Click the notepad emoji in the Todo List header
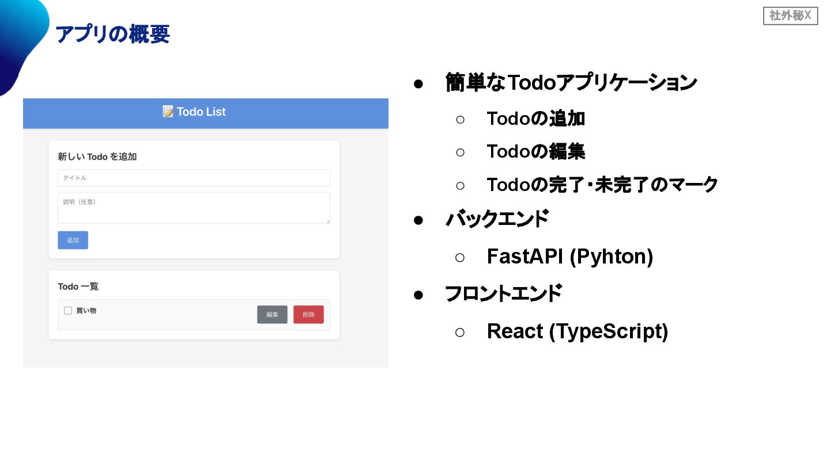 click(168, 112)
